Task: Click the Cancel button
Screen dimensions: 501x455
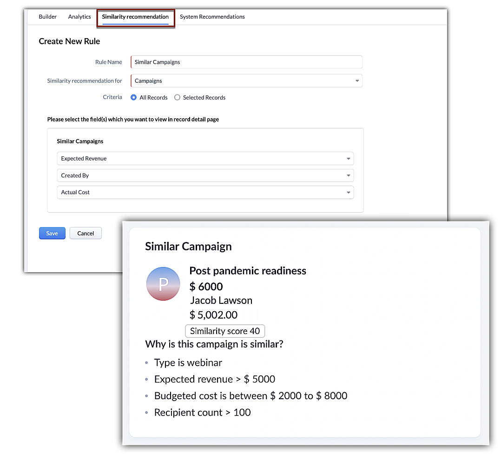Action: coord(86,234)
